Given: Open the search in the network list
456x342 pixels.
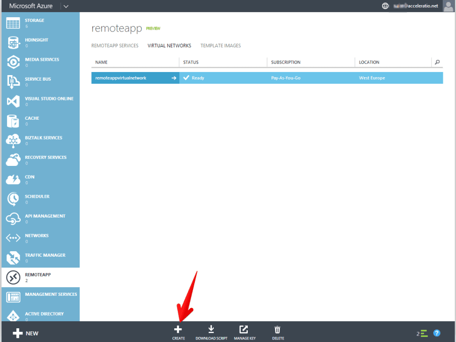Looking at the screenshot, I should 437,62.
